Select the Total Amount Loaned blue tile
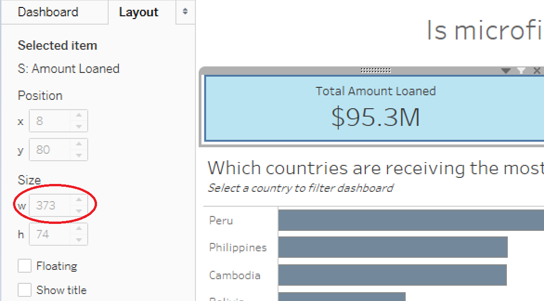The image size is (544, 301). (374, 108)
